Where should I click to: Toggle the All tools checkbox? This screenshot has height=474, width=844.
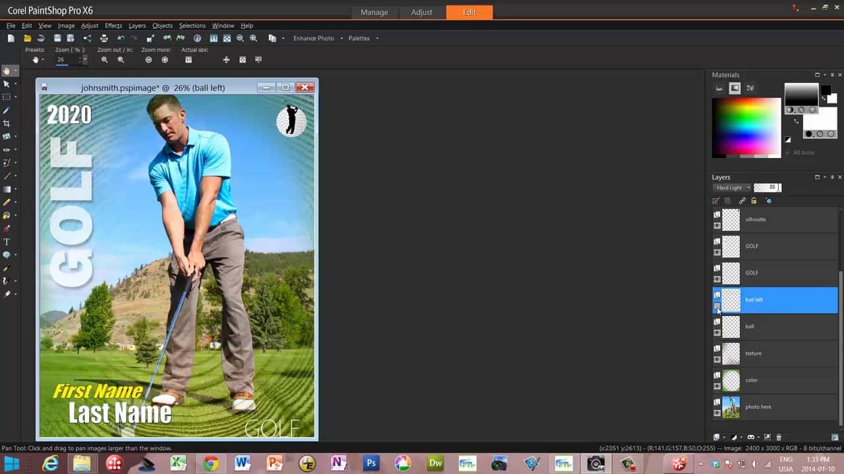point(788,153)
